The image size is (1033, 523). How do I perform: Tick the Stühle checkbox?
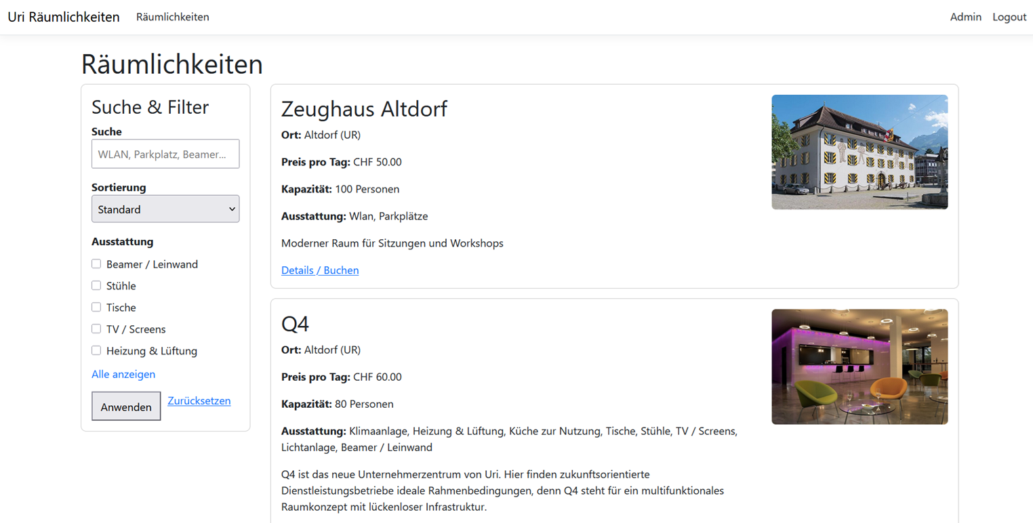96,285
